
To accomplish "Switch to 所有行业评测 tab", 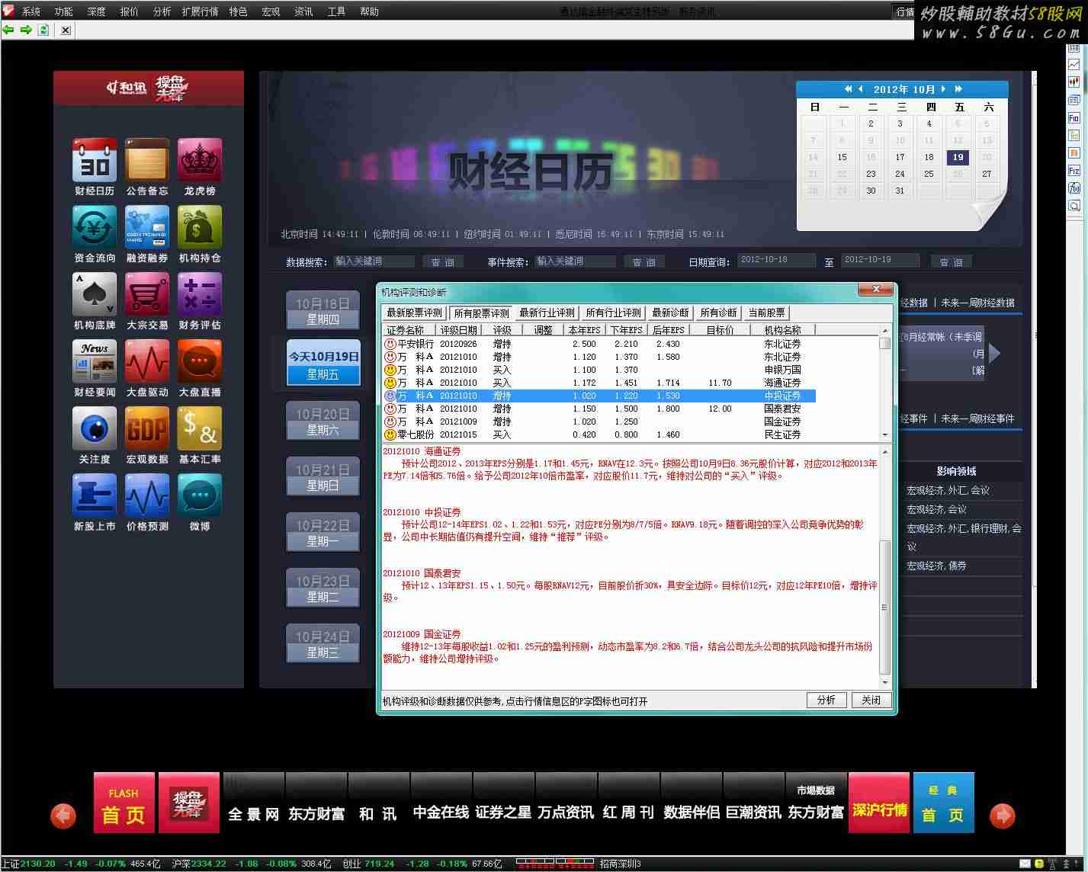I will pos(613,313).
